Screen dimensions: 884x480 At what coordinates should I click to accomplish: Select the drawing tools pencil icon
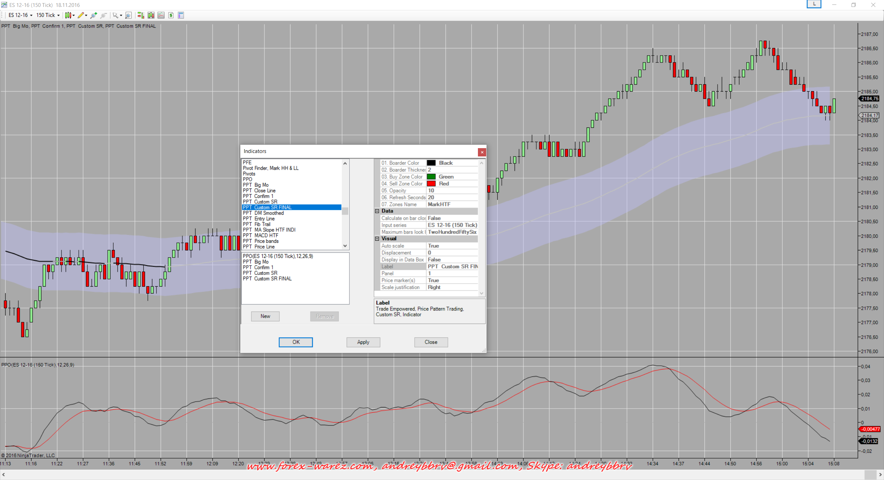click(81, 15)
